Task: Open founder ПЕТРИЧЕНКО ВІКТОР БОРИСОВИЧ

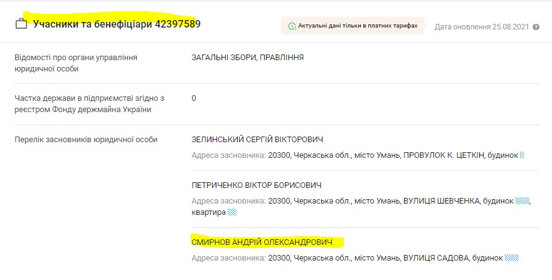Action: 257,185
